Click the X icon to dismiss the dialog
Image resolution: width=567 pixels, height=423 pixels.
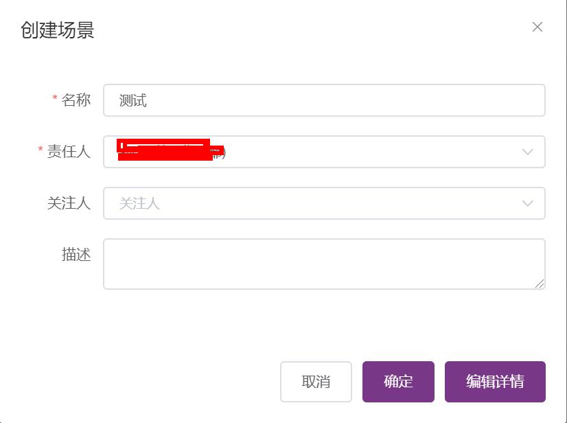click(538, 27)
